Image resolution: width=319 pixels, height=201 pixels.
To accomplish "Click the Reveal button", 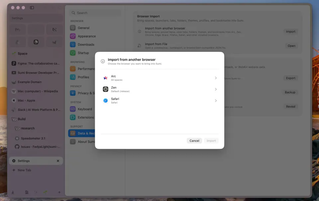I will [x=290, y=107].
